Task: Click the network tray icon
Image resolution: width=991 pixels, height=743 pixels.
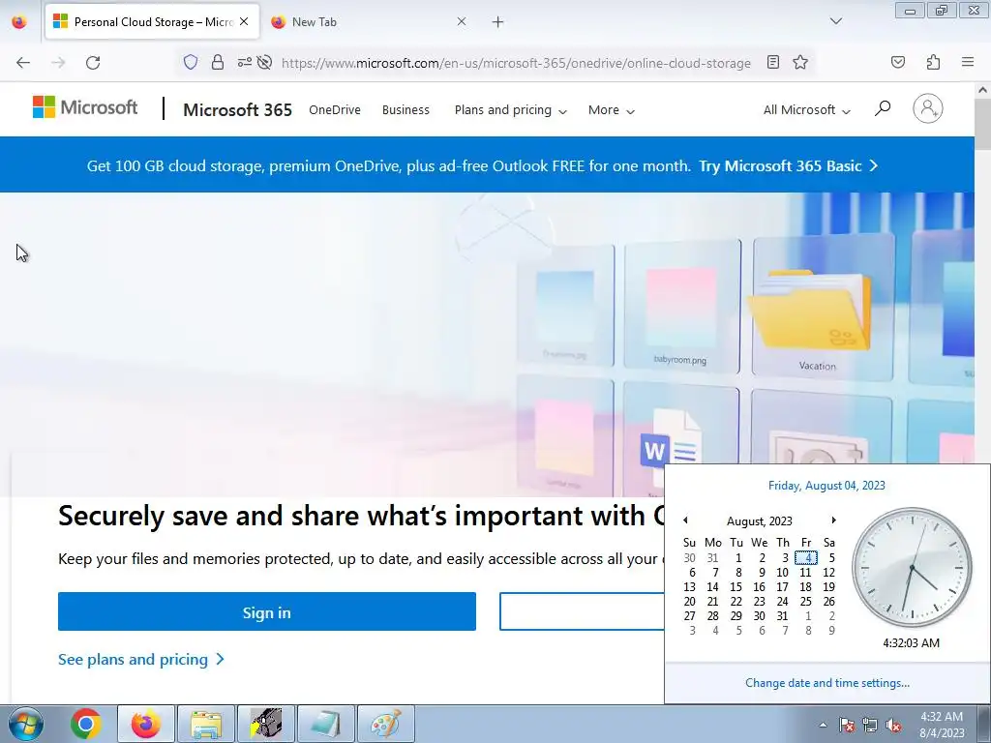Action: click(870, 725)
